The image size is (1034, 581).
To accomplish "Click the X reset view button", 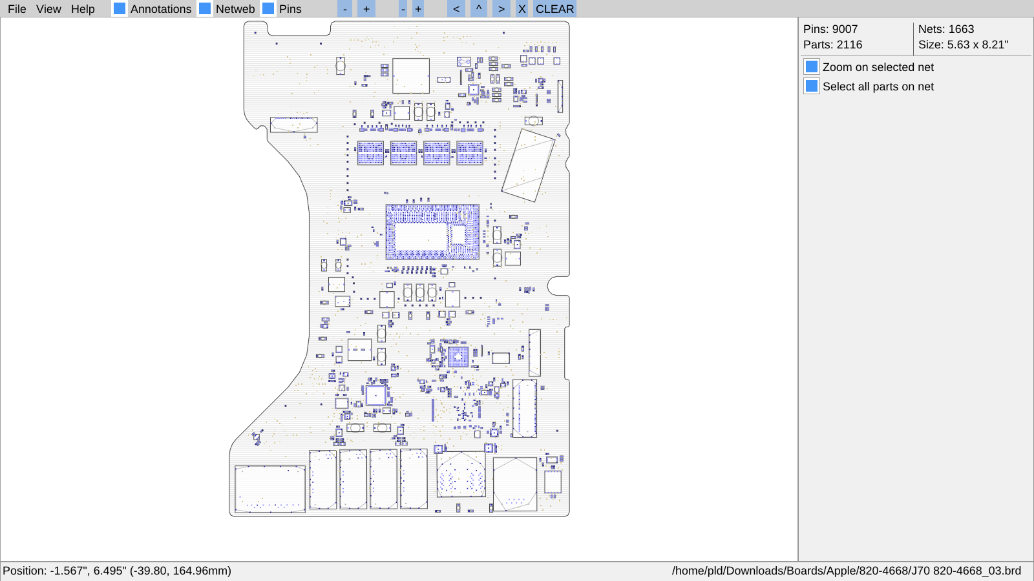I will [x=522, y=9].
